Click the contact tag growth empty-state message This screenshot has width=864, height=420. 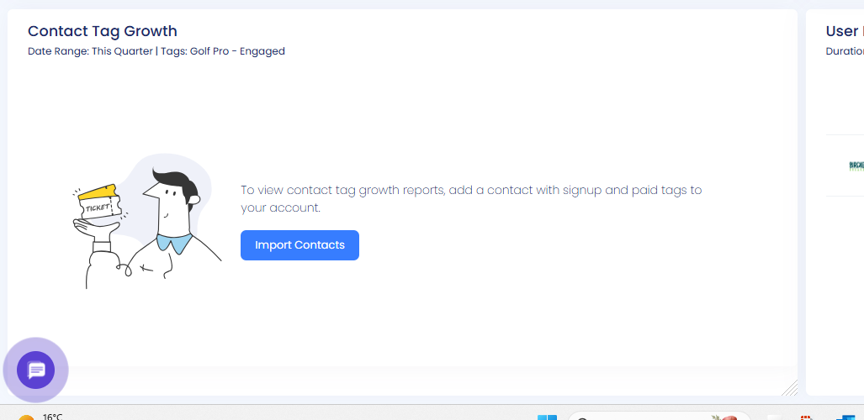(x=471, y=198)
